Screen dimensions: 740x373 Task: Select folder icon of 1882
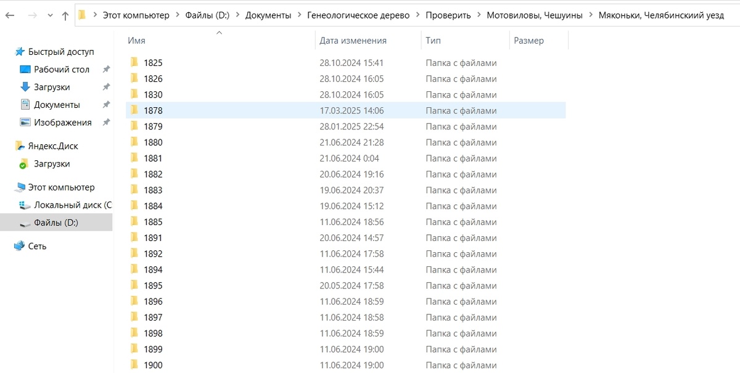[134, 174]
